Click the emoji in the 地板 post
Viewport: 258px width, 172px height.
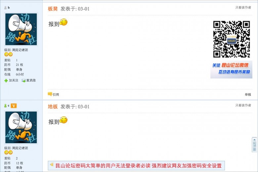(64, 120)
